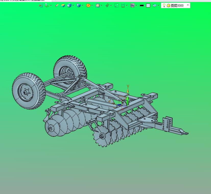Open the zoom options dropdown arrow
Image resolution: width=211 pixels, height=194 pixels.
102,6
